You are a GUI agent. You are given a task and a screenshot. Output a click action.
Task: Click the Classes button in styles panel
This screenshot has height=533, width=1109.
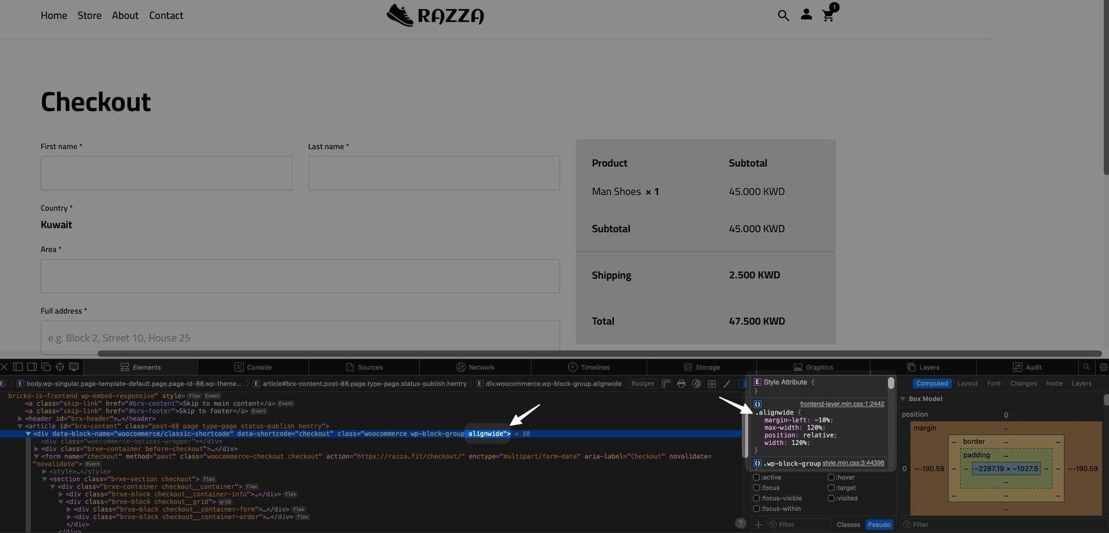pyautogui.click(x=848, y=524)
